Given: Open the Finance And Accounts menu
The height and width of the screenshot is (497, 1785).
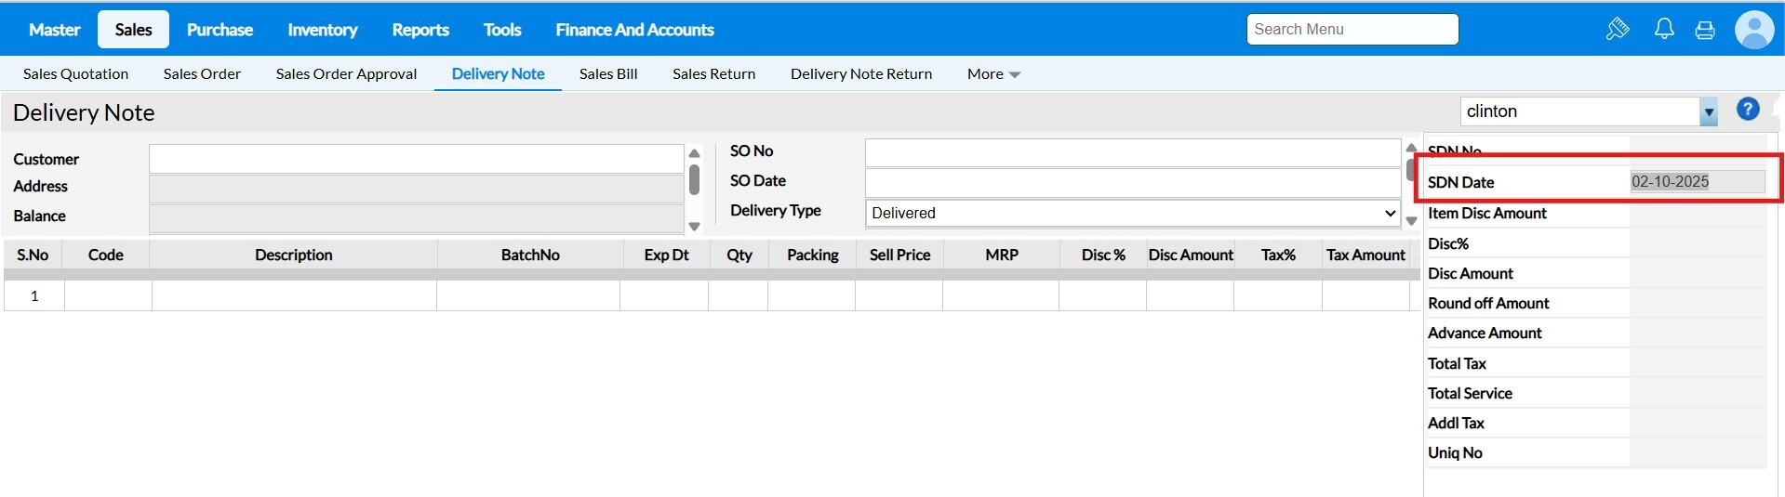Looking at the screenshot, I should pos(634,30).
